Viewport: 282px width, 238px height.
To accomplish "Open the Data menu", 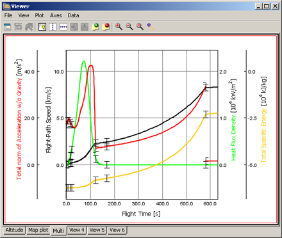I will pos(73,15).
